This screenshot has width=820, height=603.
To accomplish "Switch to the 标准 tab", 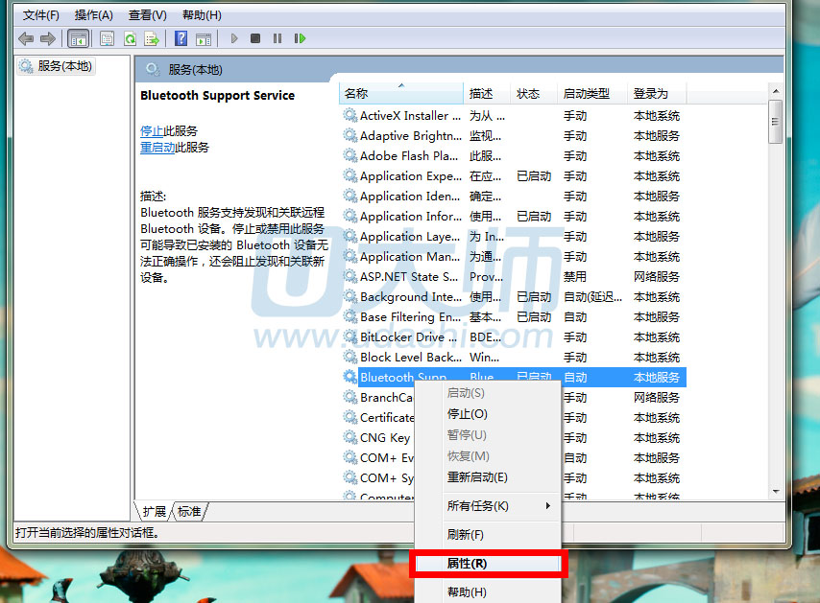I will point(189,512).
